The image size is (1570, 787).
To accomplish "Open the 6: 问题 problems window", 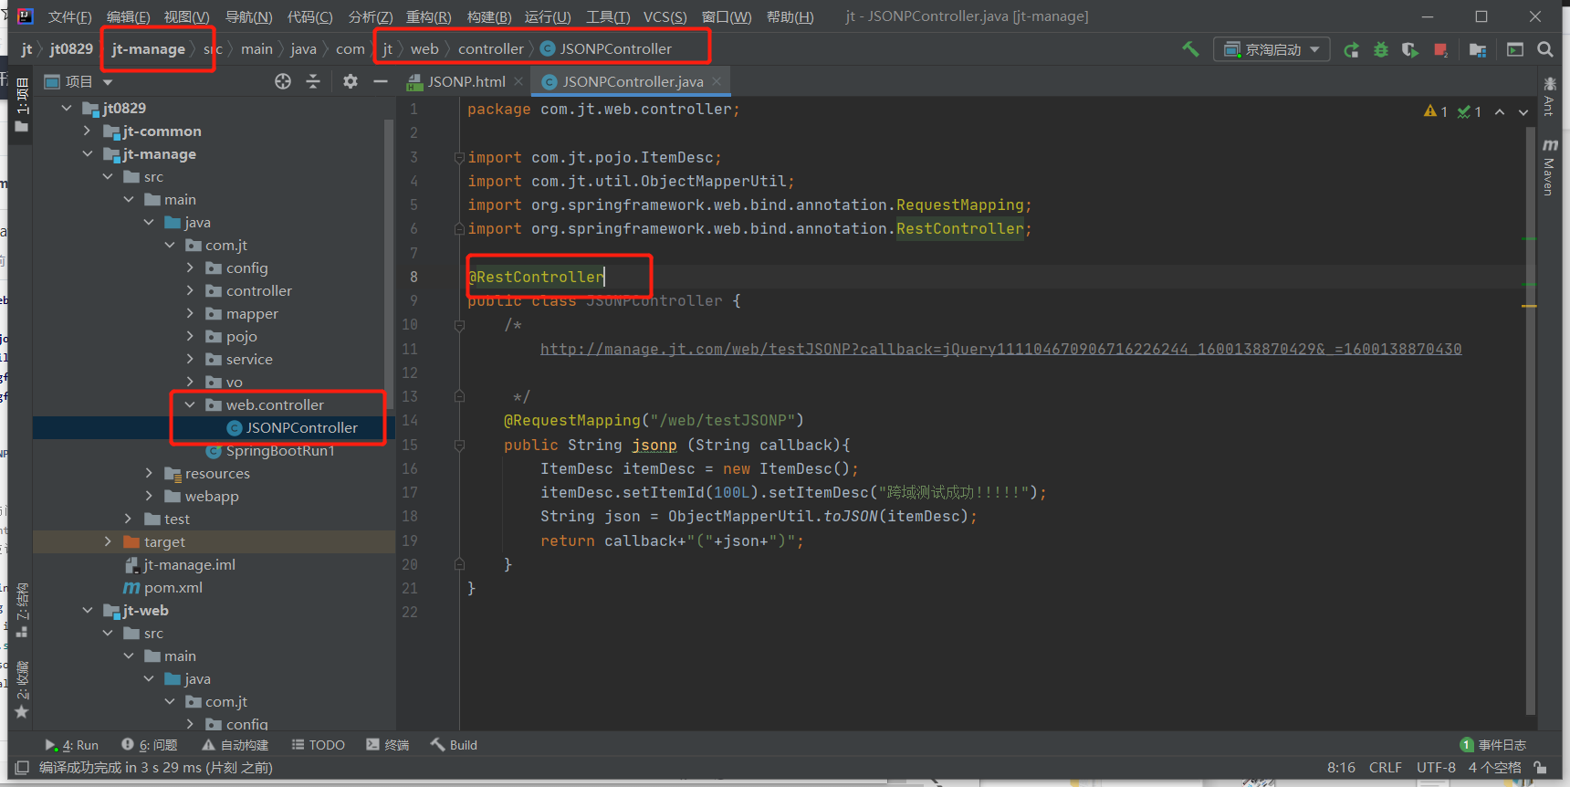I will (x=150, y=745).
